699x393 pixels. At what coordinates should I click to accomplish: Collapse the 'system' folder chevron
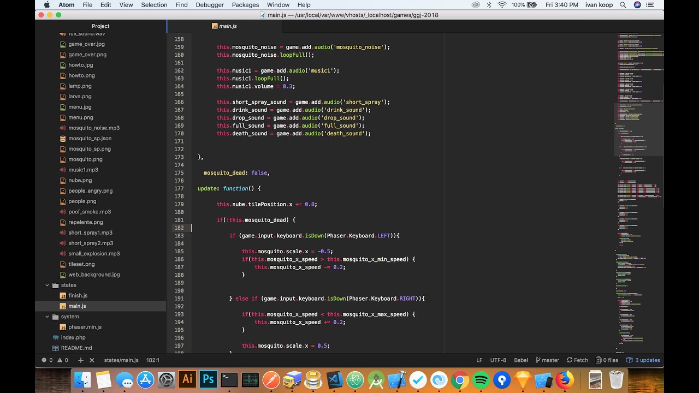(48, 317)
